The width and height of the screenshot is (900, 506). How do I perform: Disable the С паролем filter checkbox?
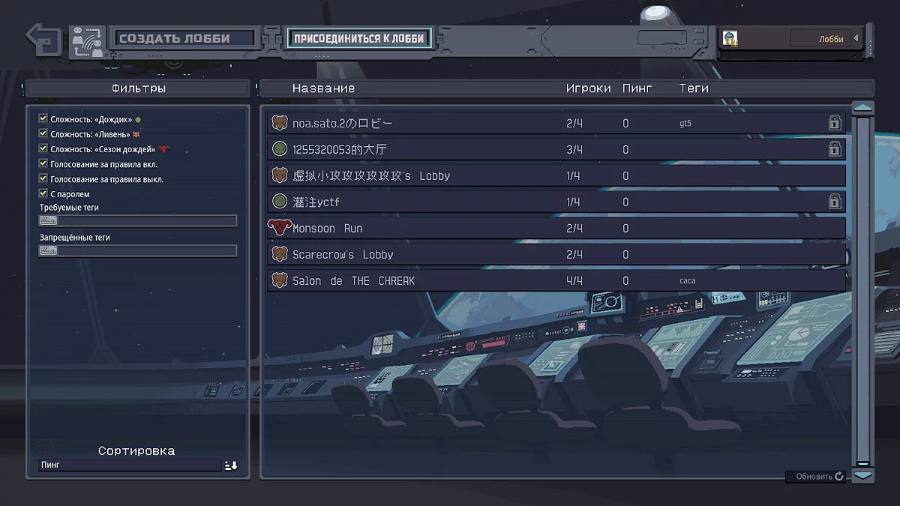pos(43,193)
